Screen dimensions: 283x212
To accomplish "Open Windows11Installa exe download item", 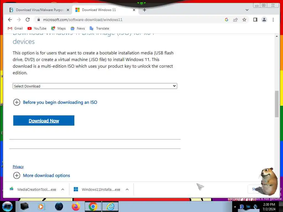I will pyautogui.click(x=98, y=189).
